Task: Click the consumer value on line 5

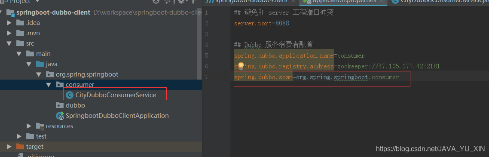Action: tap(351, 56)
